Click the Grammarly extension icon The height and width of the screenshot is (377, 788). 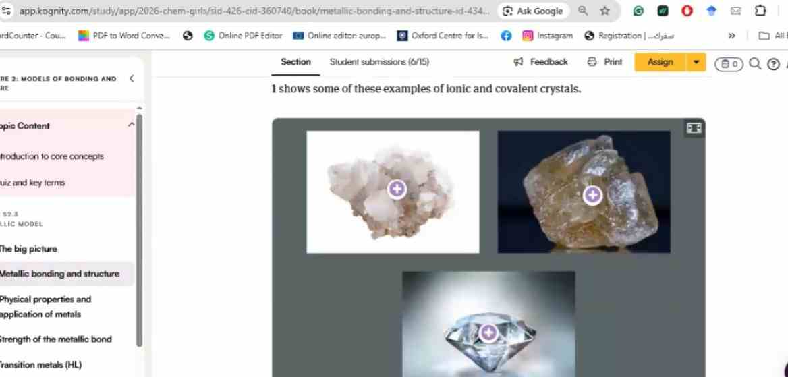coord(638,11)
